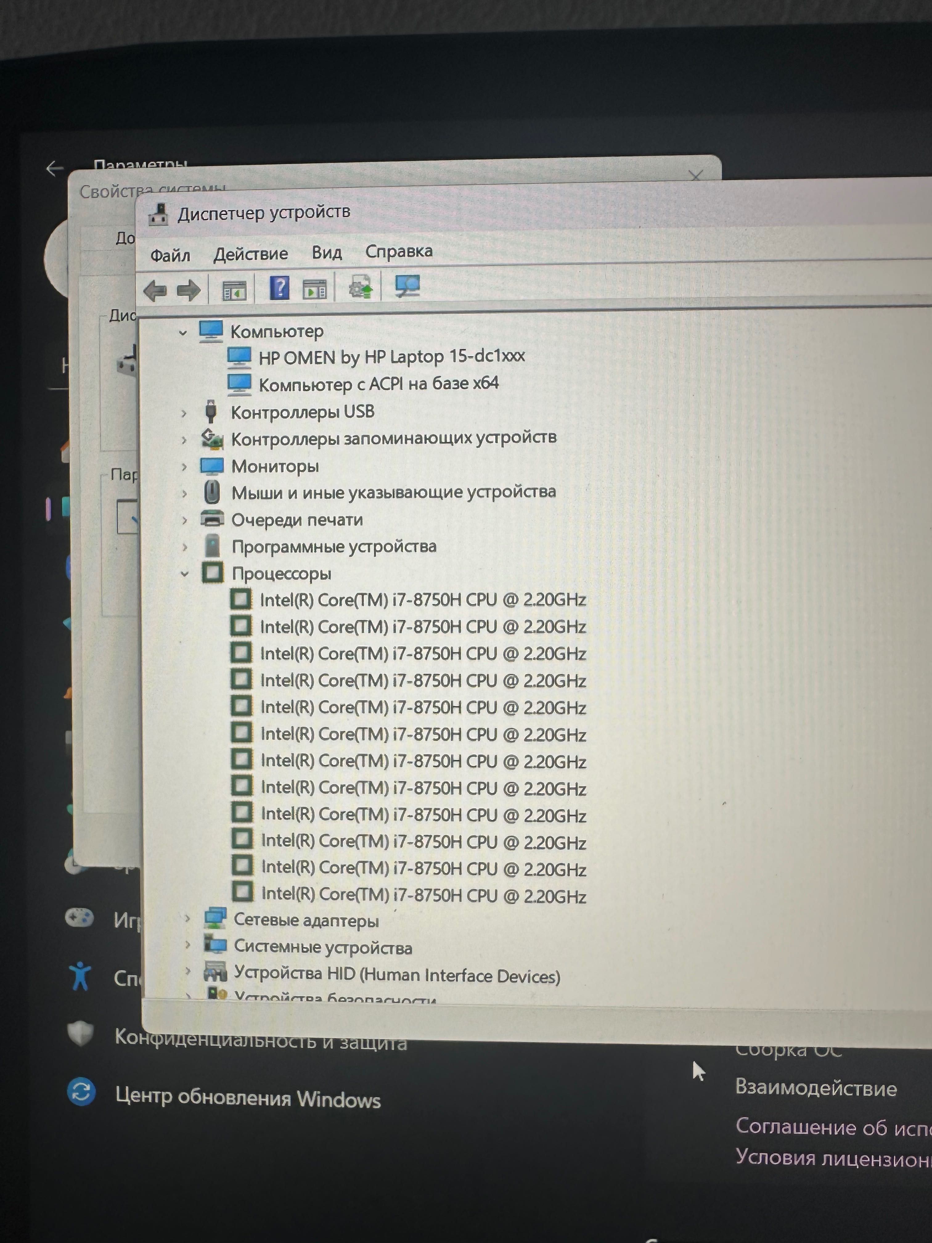Open the Справка menu
The height and width of the screenshot is (1243, 932).
pos(399,251)
